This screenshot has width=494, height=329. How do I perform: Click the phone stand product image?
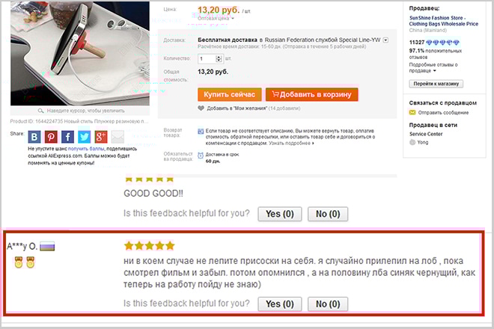pyautogui.click(x=80, y=54)
